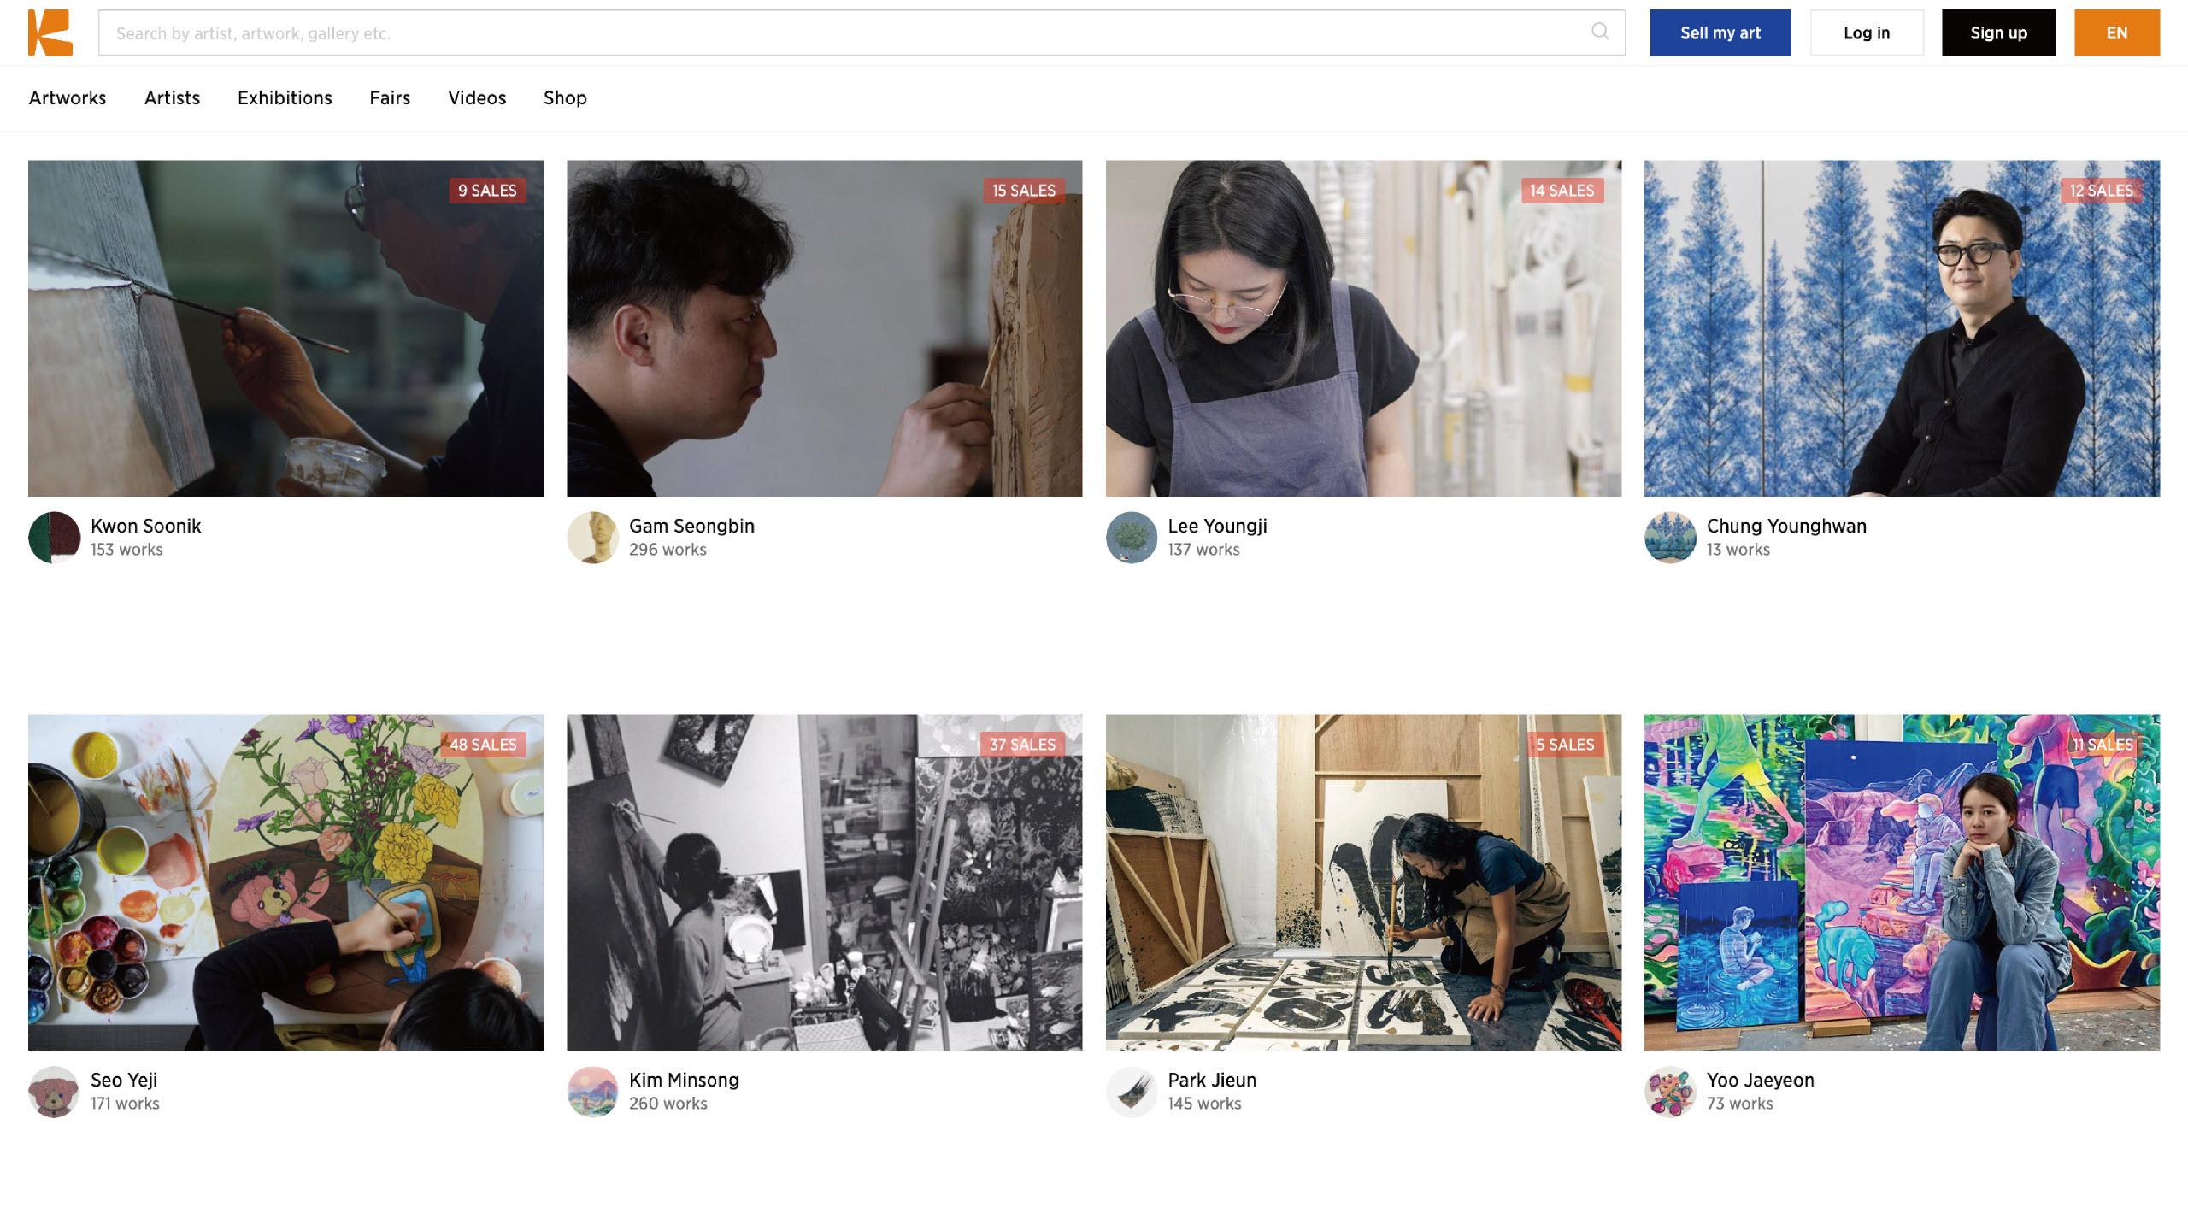Click the 171 works count
The height and width of the screenshot is (1231, 2188).
click(125, 1104)
